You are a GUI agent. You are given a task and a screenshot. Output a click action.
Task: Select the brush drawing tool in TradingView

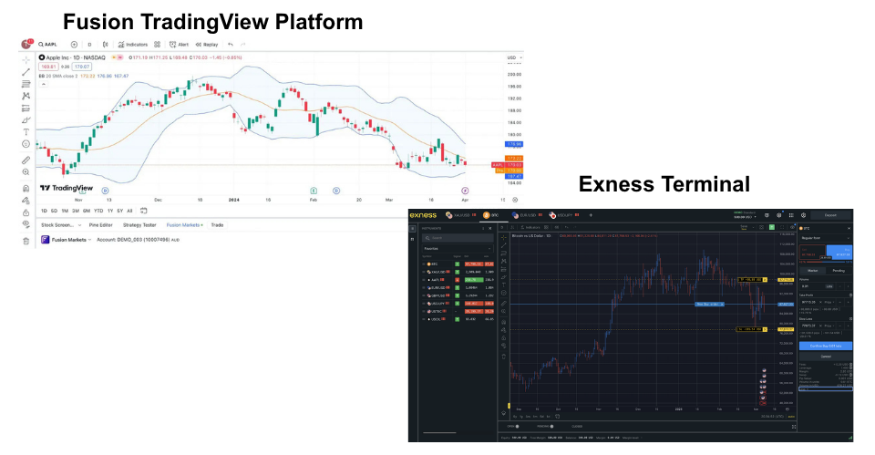[x=26, y=120]
